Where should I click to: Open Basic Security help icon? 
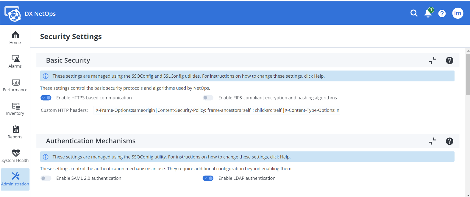click(x=449, y=60)
